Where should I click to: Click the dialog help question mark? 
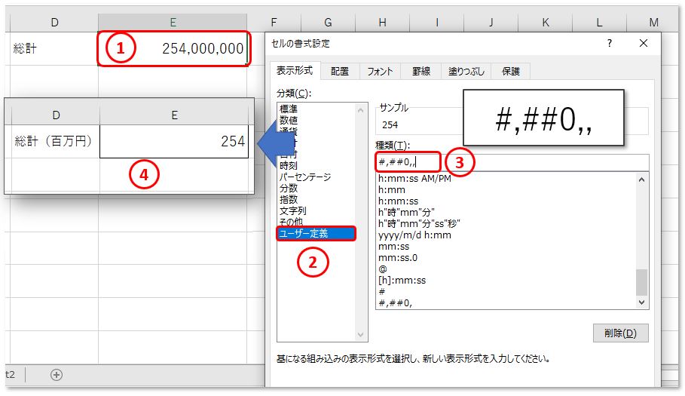coord(610,44)
